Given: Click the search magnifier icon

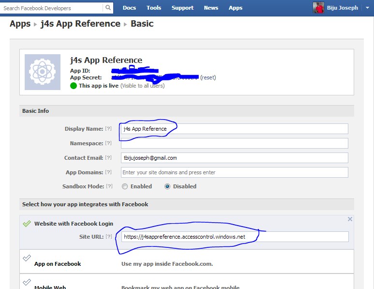Looking at the screenshot, I should [108, 8].
